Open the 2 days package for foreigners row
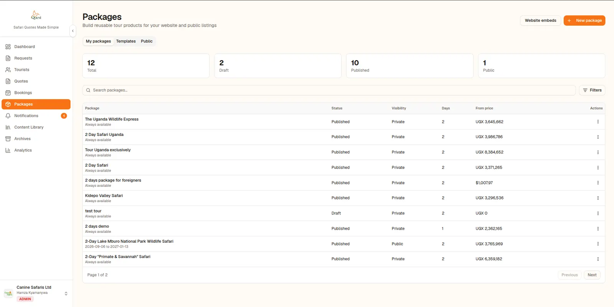 pos(343,183)
